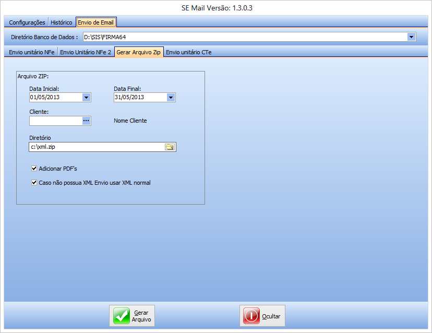Open the Data Final calendar dropdown arrow
The height and width of the screenshot is (333, 432).
171,97
